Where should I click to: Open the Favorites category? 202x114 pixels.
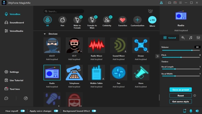pyautogui.click(x=122, y=21)
